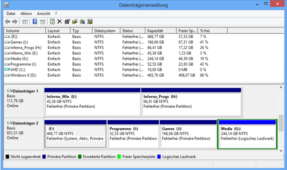Select Programme (I:) partition block

coord(133,134)
